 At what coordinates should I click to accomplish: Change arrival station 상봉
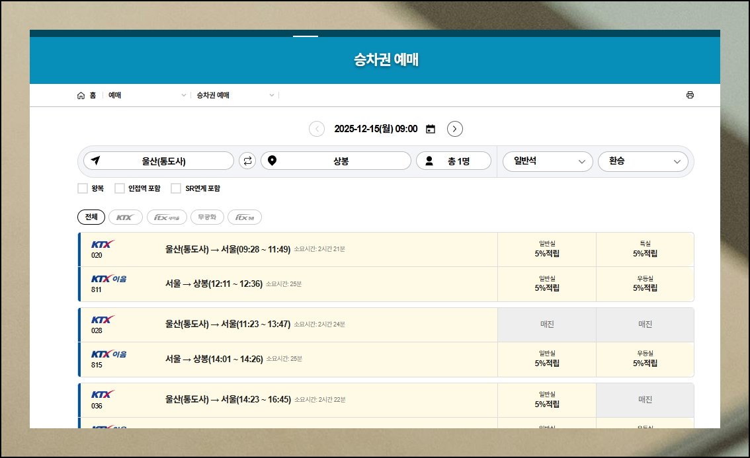336,161
